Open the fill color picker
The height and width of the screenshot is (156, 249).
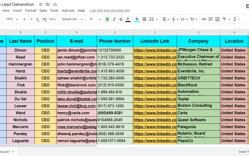tap(137, 19)
